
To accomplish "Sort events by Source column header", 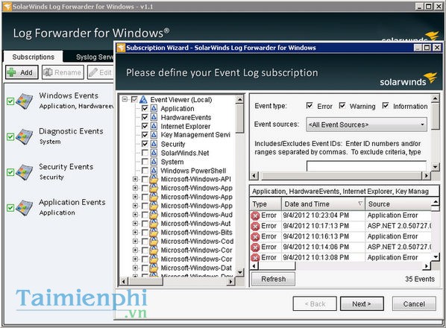I will (398, 204).
